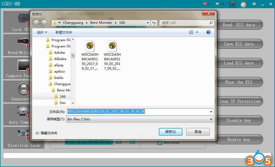Open the 组织 menu
Screen dimensions: 275x167
(42, 33)
